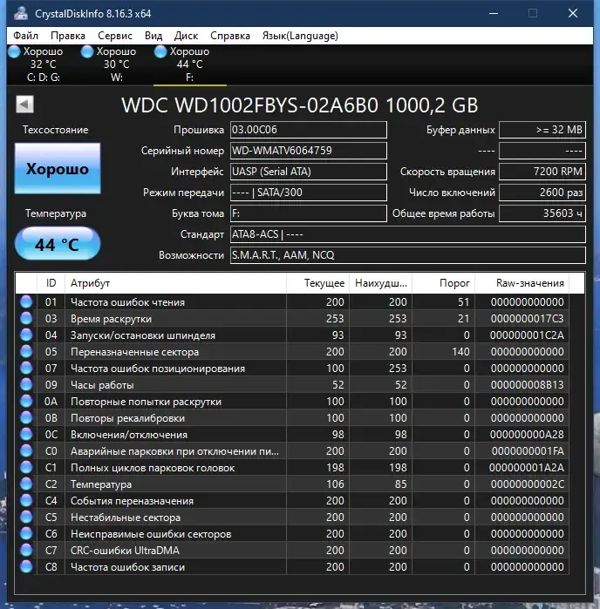
Task: Open the Вид menu
Action: (x=153, y=36)
